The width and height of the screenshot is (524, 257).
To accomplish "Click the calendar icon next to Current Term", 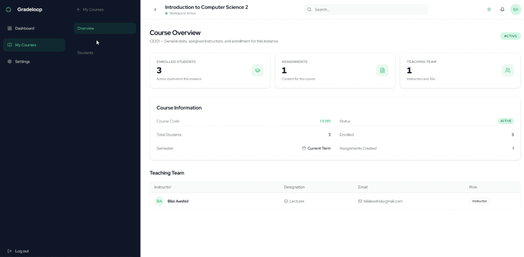I will (x=304, y=148).
